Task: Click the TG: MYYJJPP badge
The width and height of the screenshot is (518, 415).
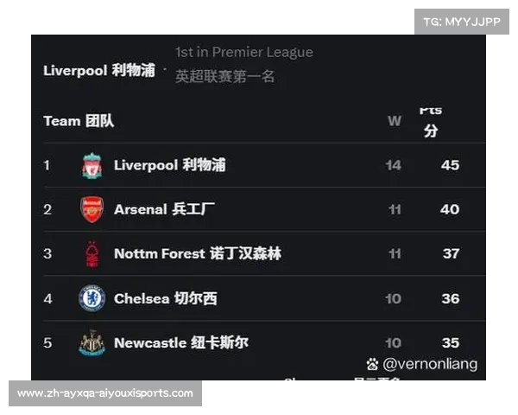Action: click(x=462, y=22)
